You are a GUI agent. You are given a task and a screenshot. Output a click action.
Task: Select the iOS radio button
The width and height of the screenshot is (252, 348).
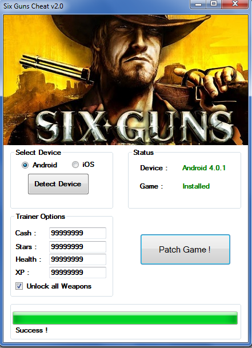[75, 165]
